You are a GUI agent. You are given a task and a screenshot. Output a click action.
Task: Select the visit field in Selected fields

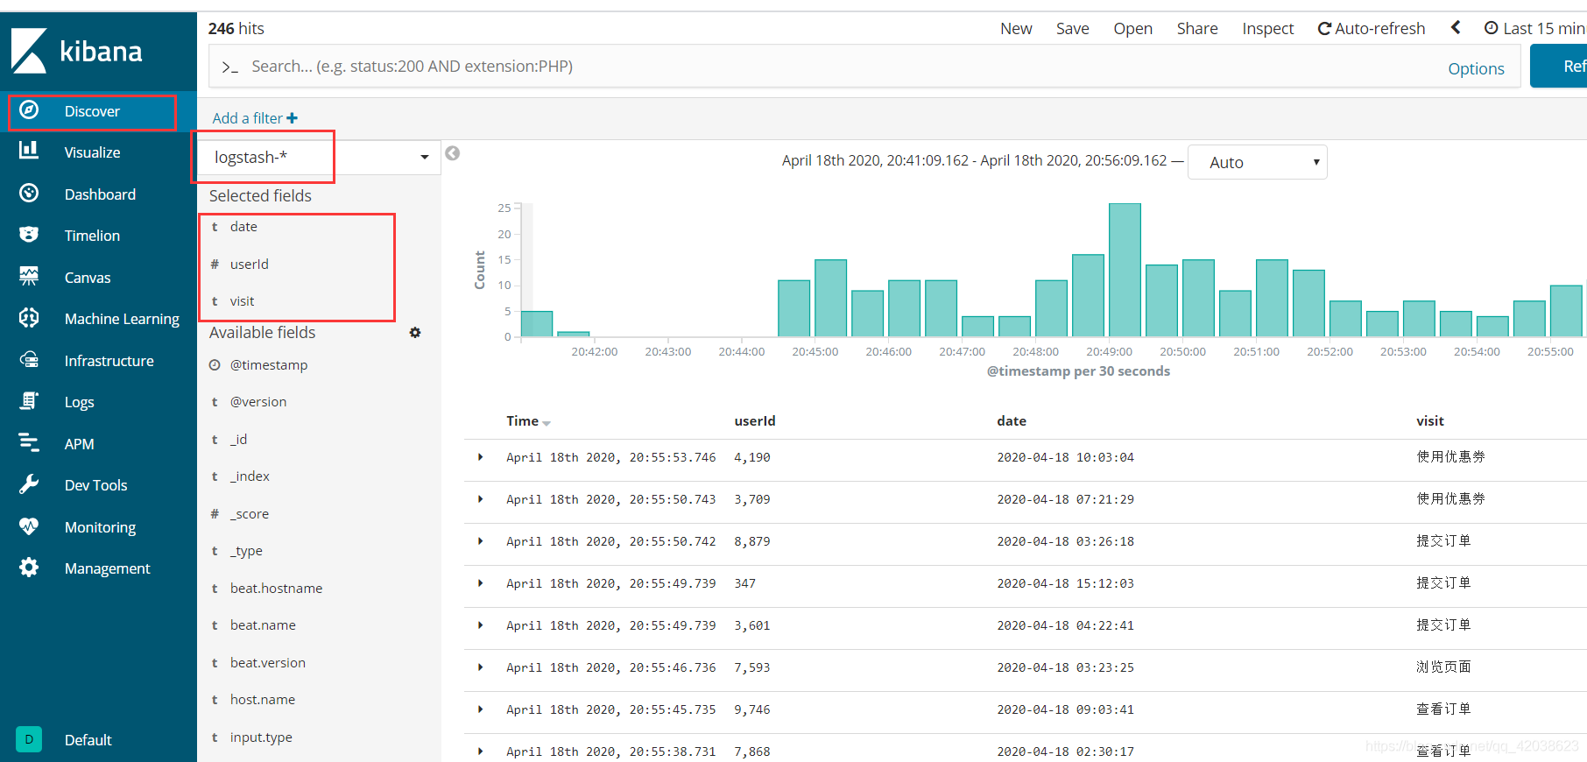242,301
